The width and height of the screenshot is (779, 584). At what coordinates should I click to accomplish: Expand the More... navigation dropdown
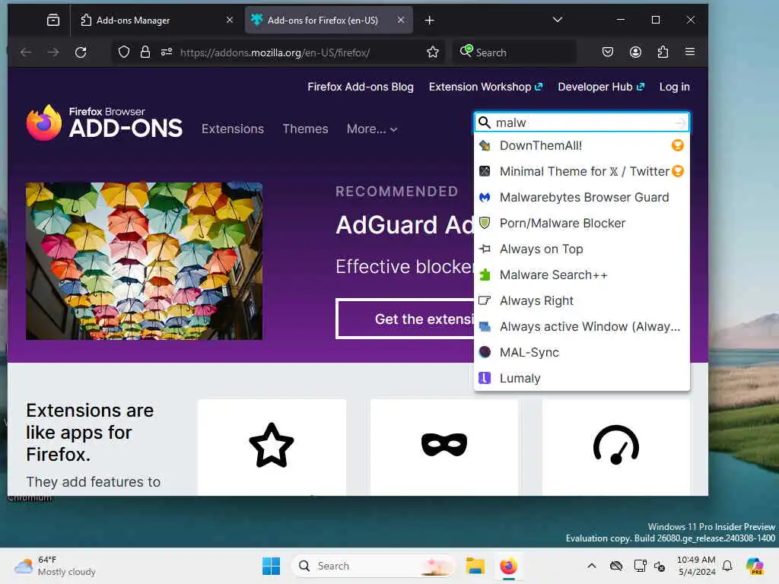pos(372,129)
